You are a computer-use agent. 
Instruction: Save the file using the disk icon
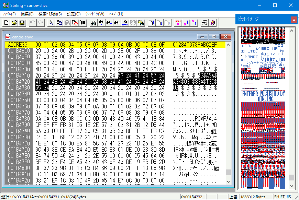click(22, 23)
